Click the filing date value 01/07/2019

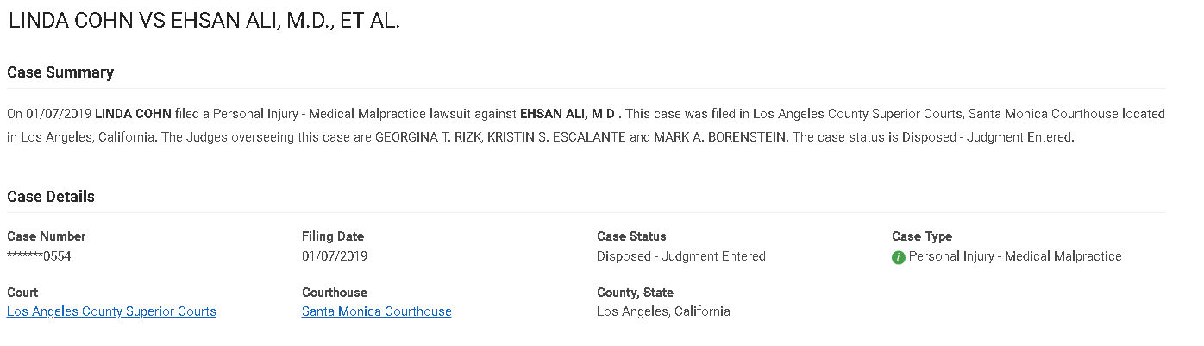pos(335,256)
